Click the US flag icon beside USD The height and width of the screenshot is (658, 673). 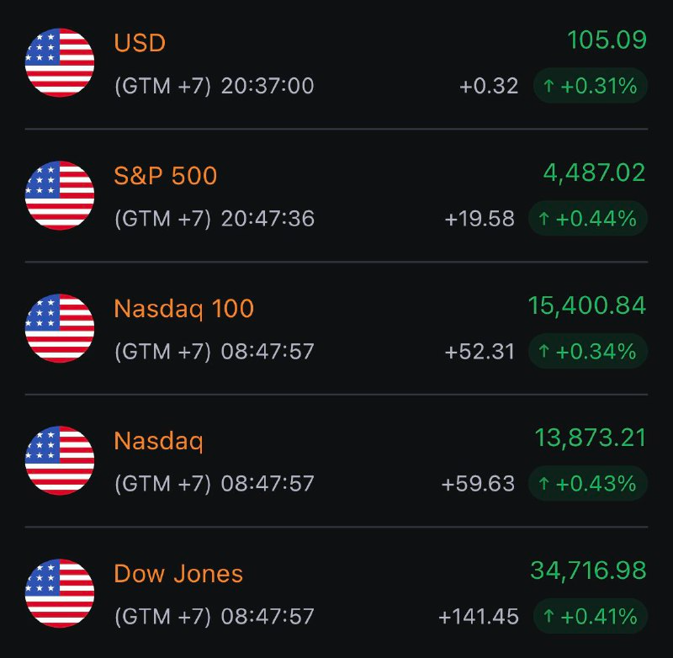[x=60, y=63]
